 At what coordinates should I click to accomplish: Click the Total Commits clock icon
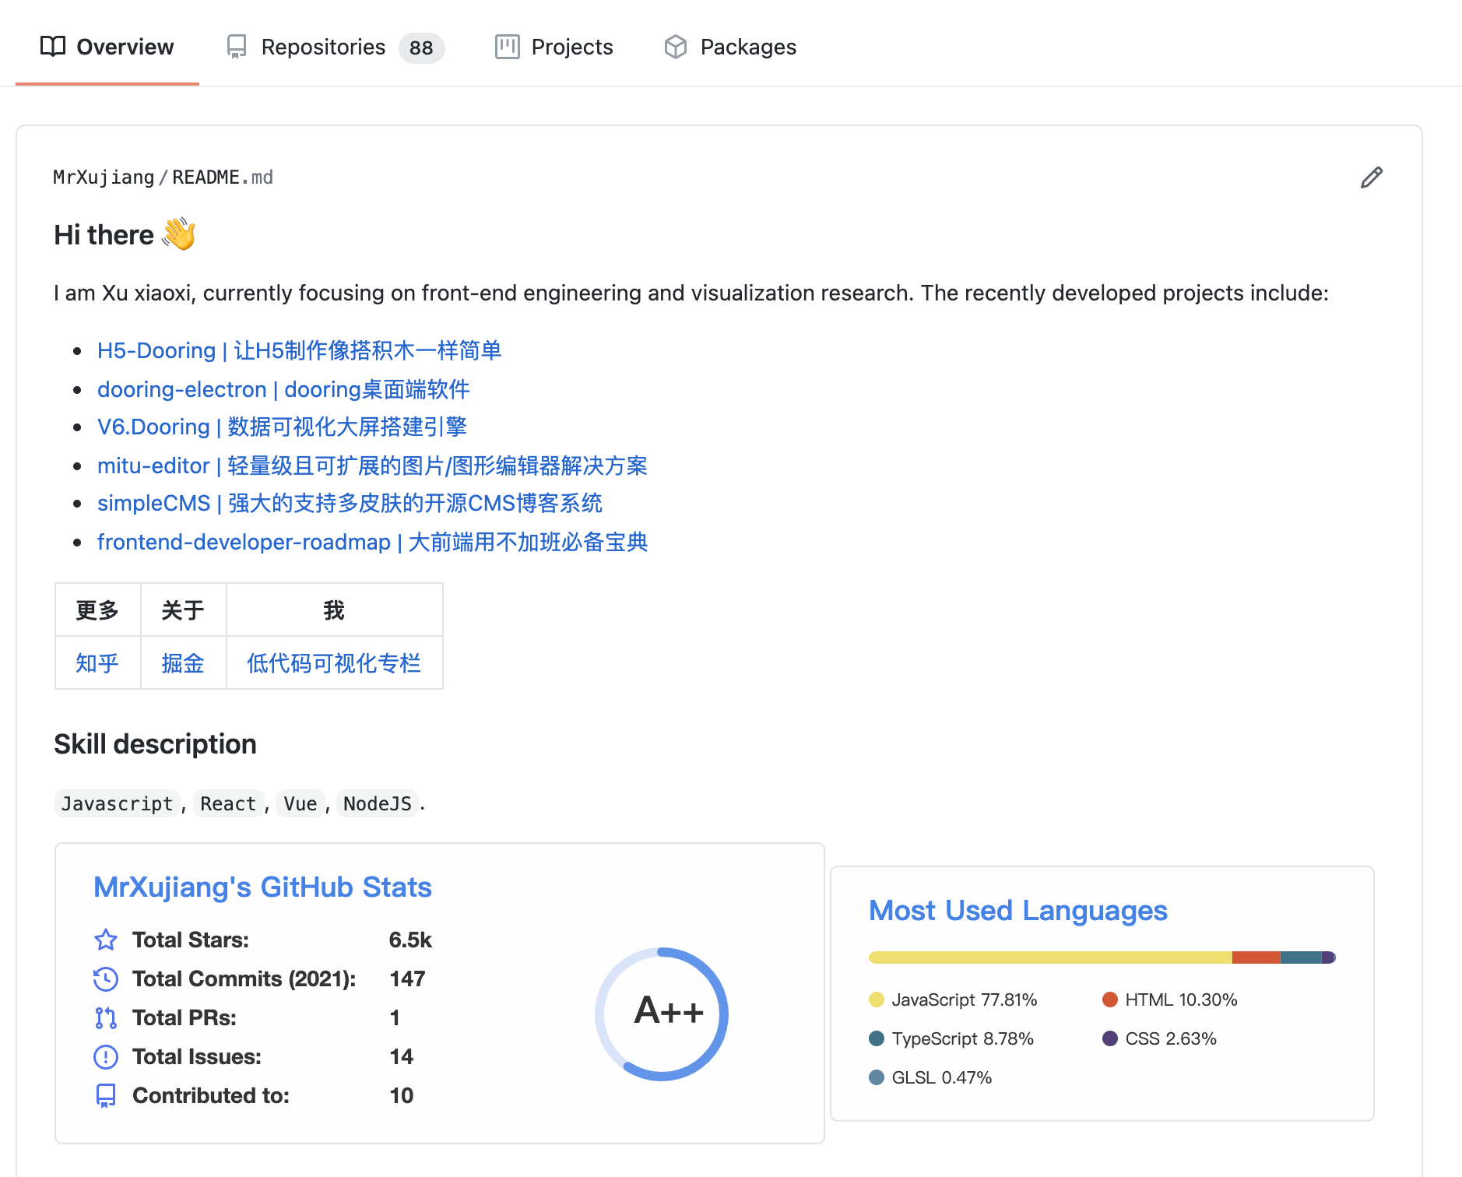[x=106, y=978]
